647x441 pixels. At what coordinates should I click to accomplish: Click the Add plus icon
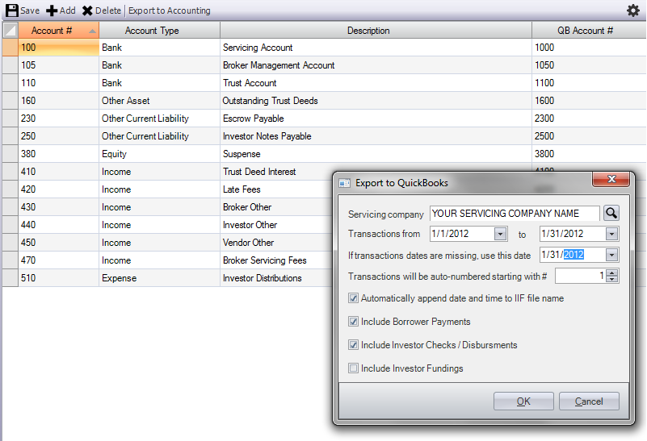pos(52,10)
